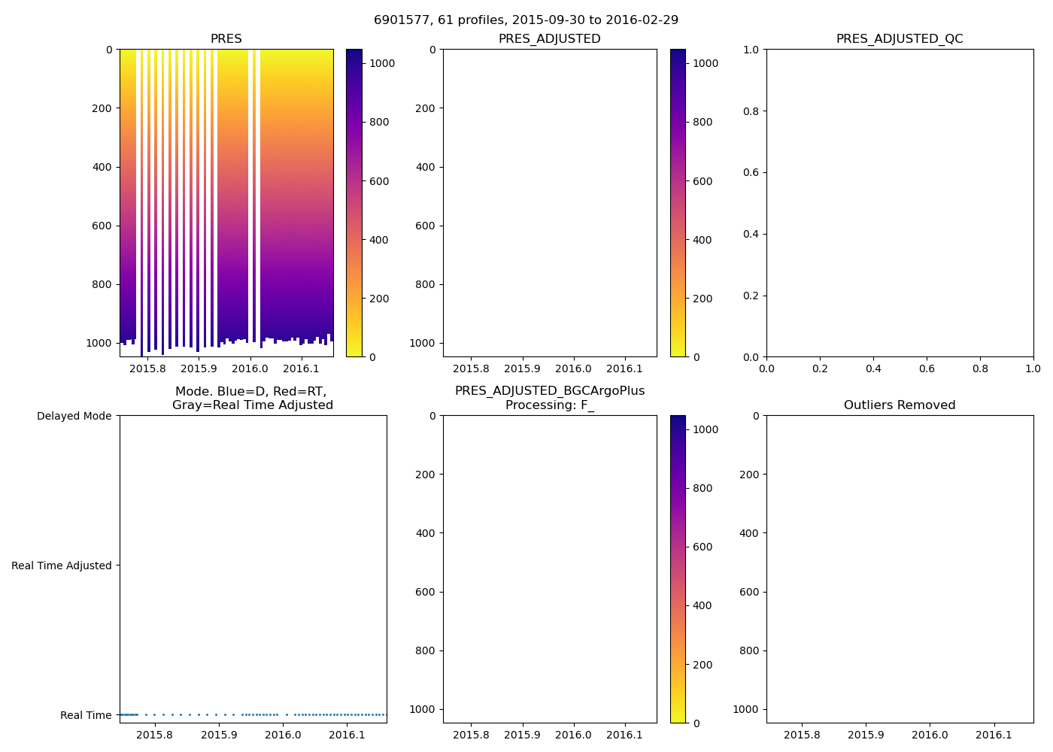Click the colorbar beside the PRES_ADJUSTED plot
This screenshot has width=1053, height=752.
678,203
